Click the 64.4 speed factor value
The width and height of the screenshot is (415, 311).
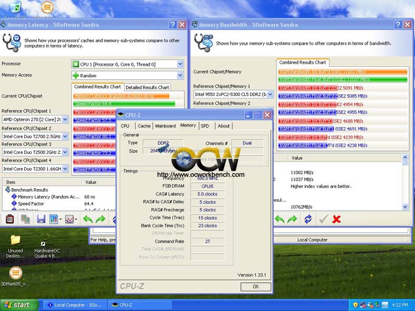[x=89, y=204]
